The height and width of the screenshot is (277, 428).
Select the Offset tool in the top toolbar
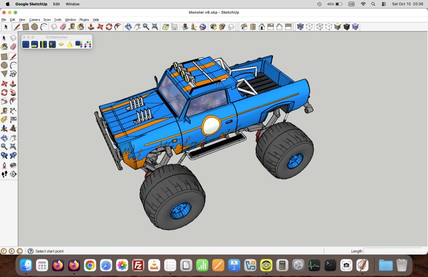(x=118, y=27)
